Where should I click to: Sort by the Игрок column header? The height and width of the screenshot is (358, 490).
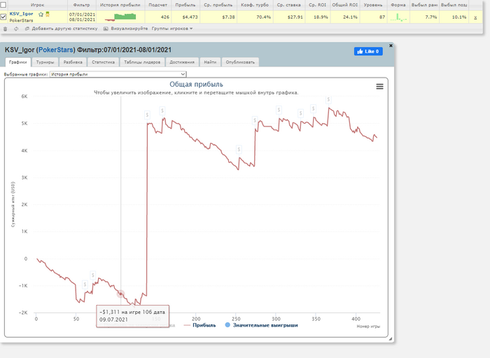point(37,5)
